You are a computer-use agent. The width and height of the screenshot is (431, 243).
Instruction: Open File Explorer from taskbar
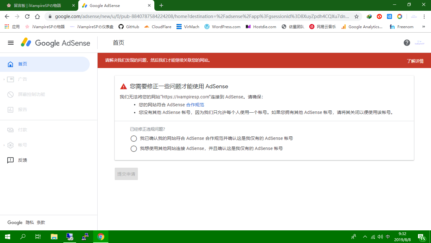coord(54,237)
